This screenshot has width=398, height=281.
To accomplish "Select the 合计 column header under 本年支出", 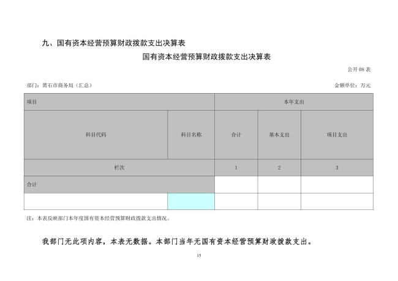I will pyautogui.click(x=236, y=135).
